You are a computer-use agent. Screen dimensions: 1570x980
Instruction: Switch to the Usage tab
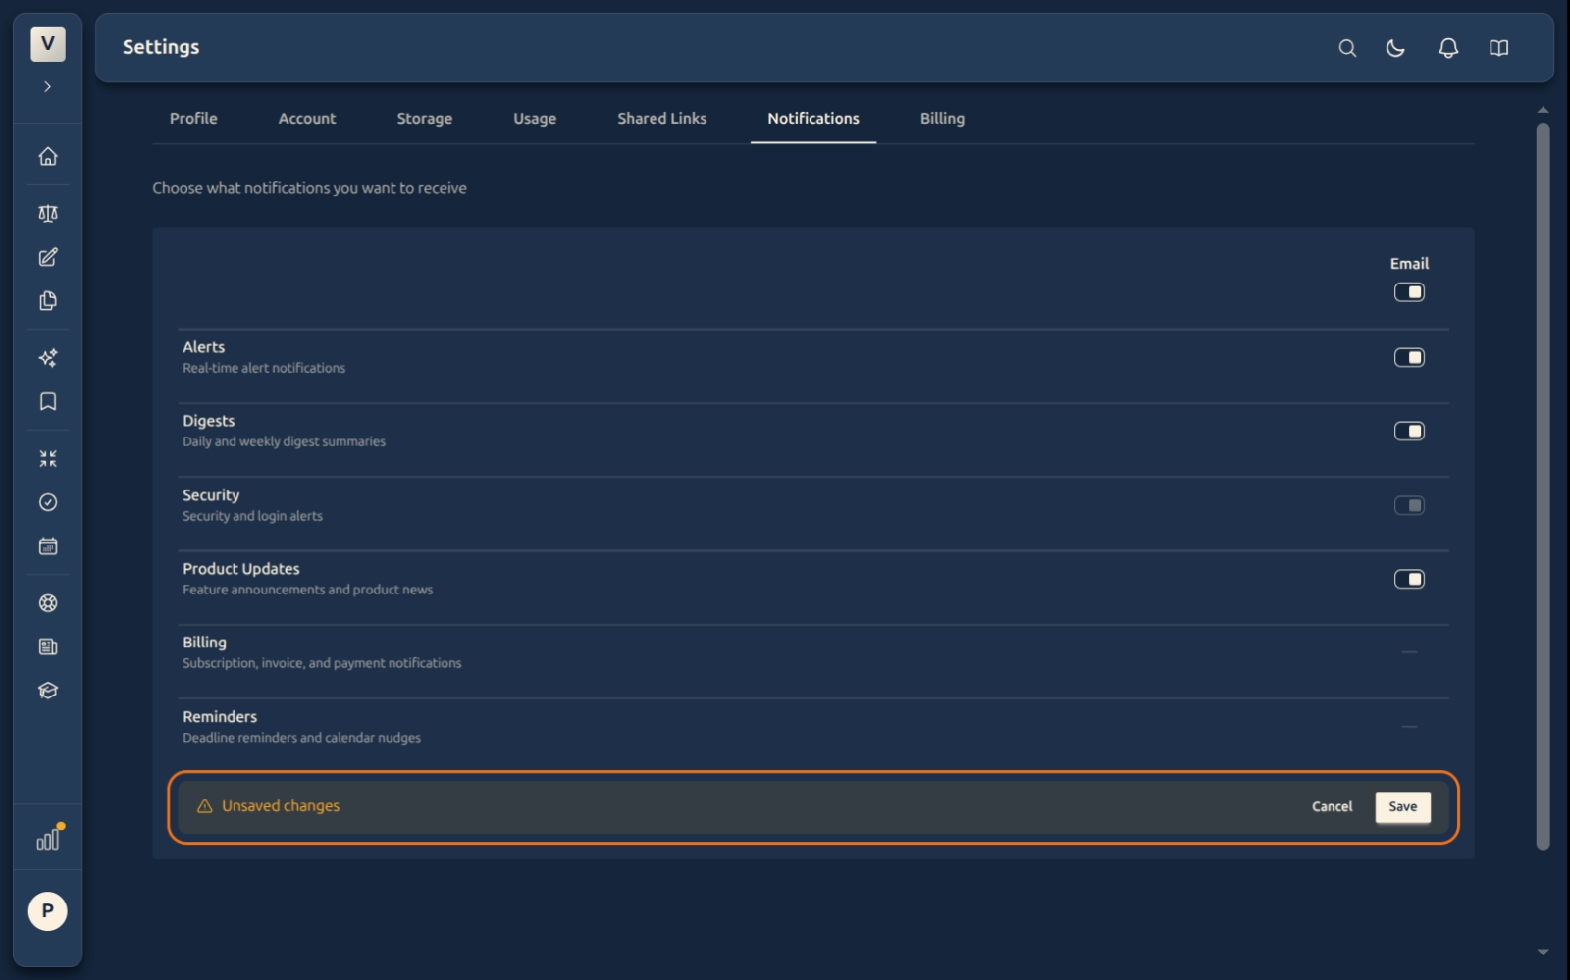tap(535, 119)
